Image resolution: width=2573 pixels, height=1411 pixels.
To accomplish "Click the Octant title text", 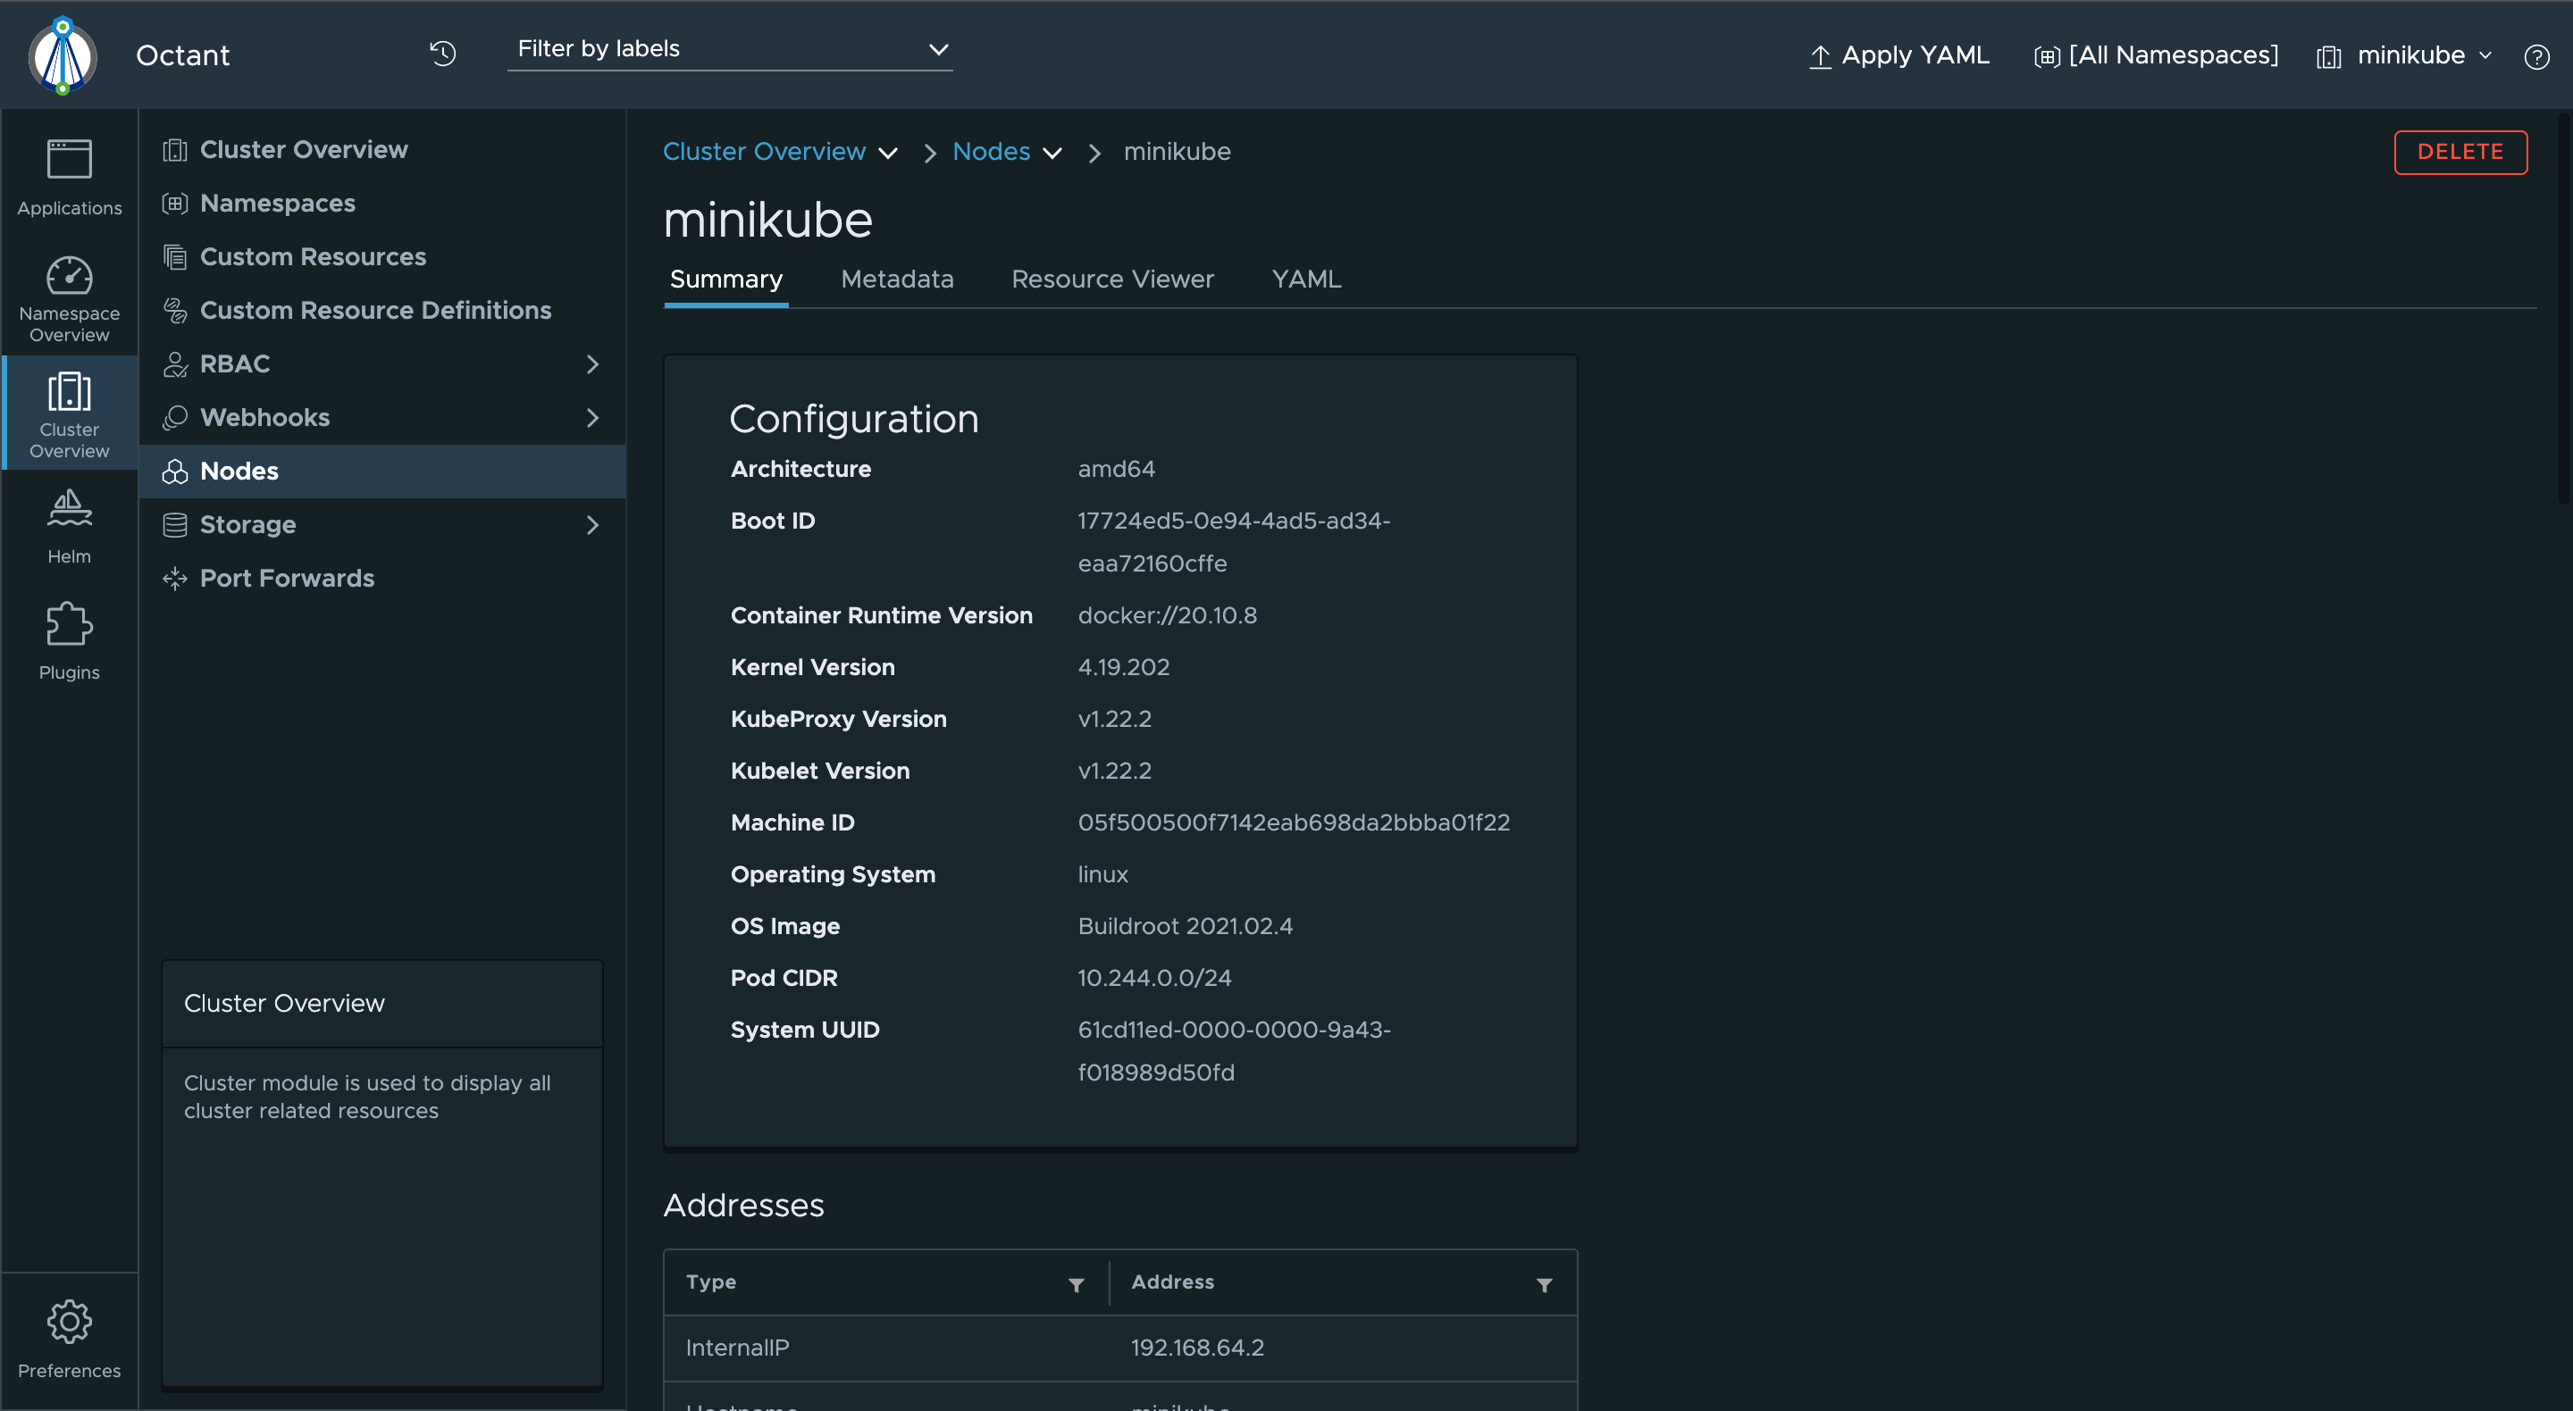I will [183, 56].
